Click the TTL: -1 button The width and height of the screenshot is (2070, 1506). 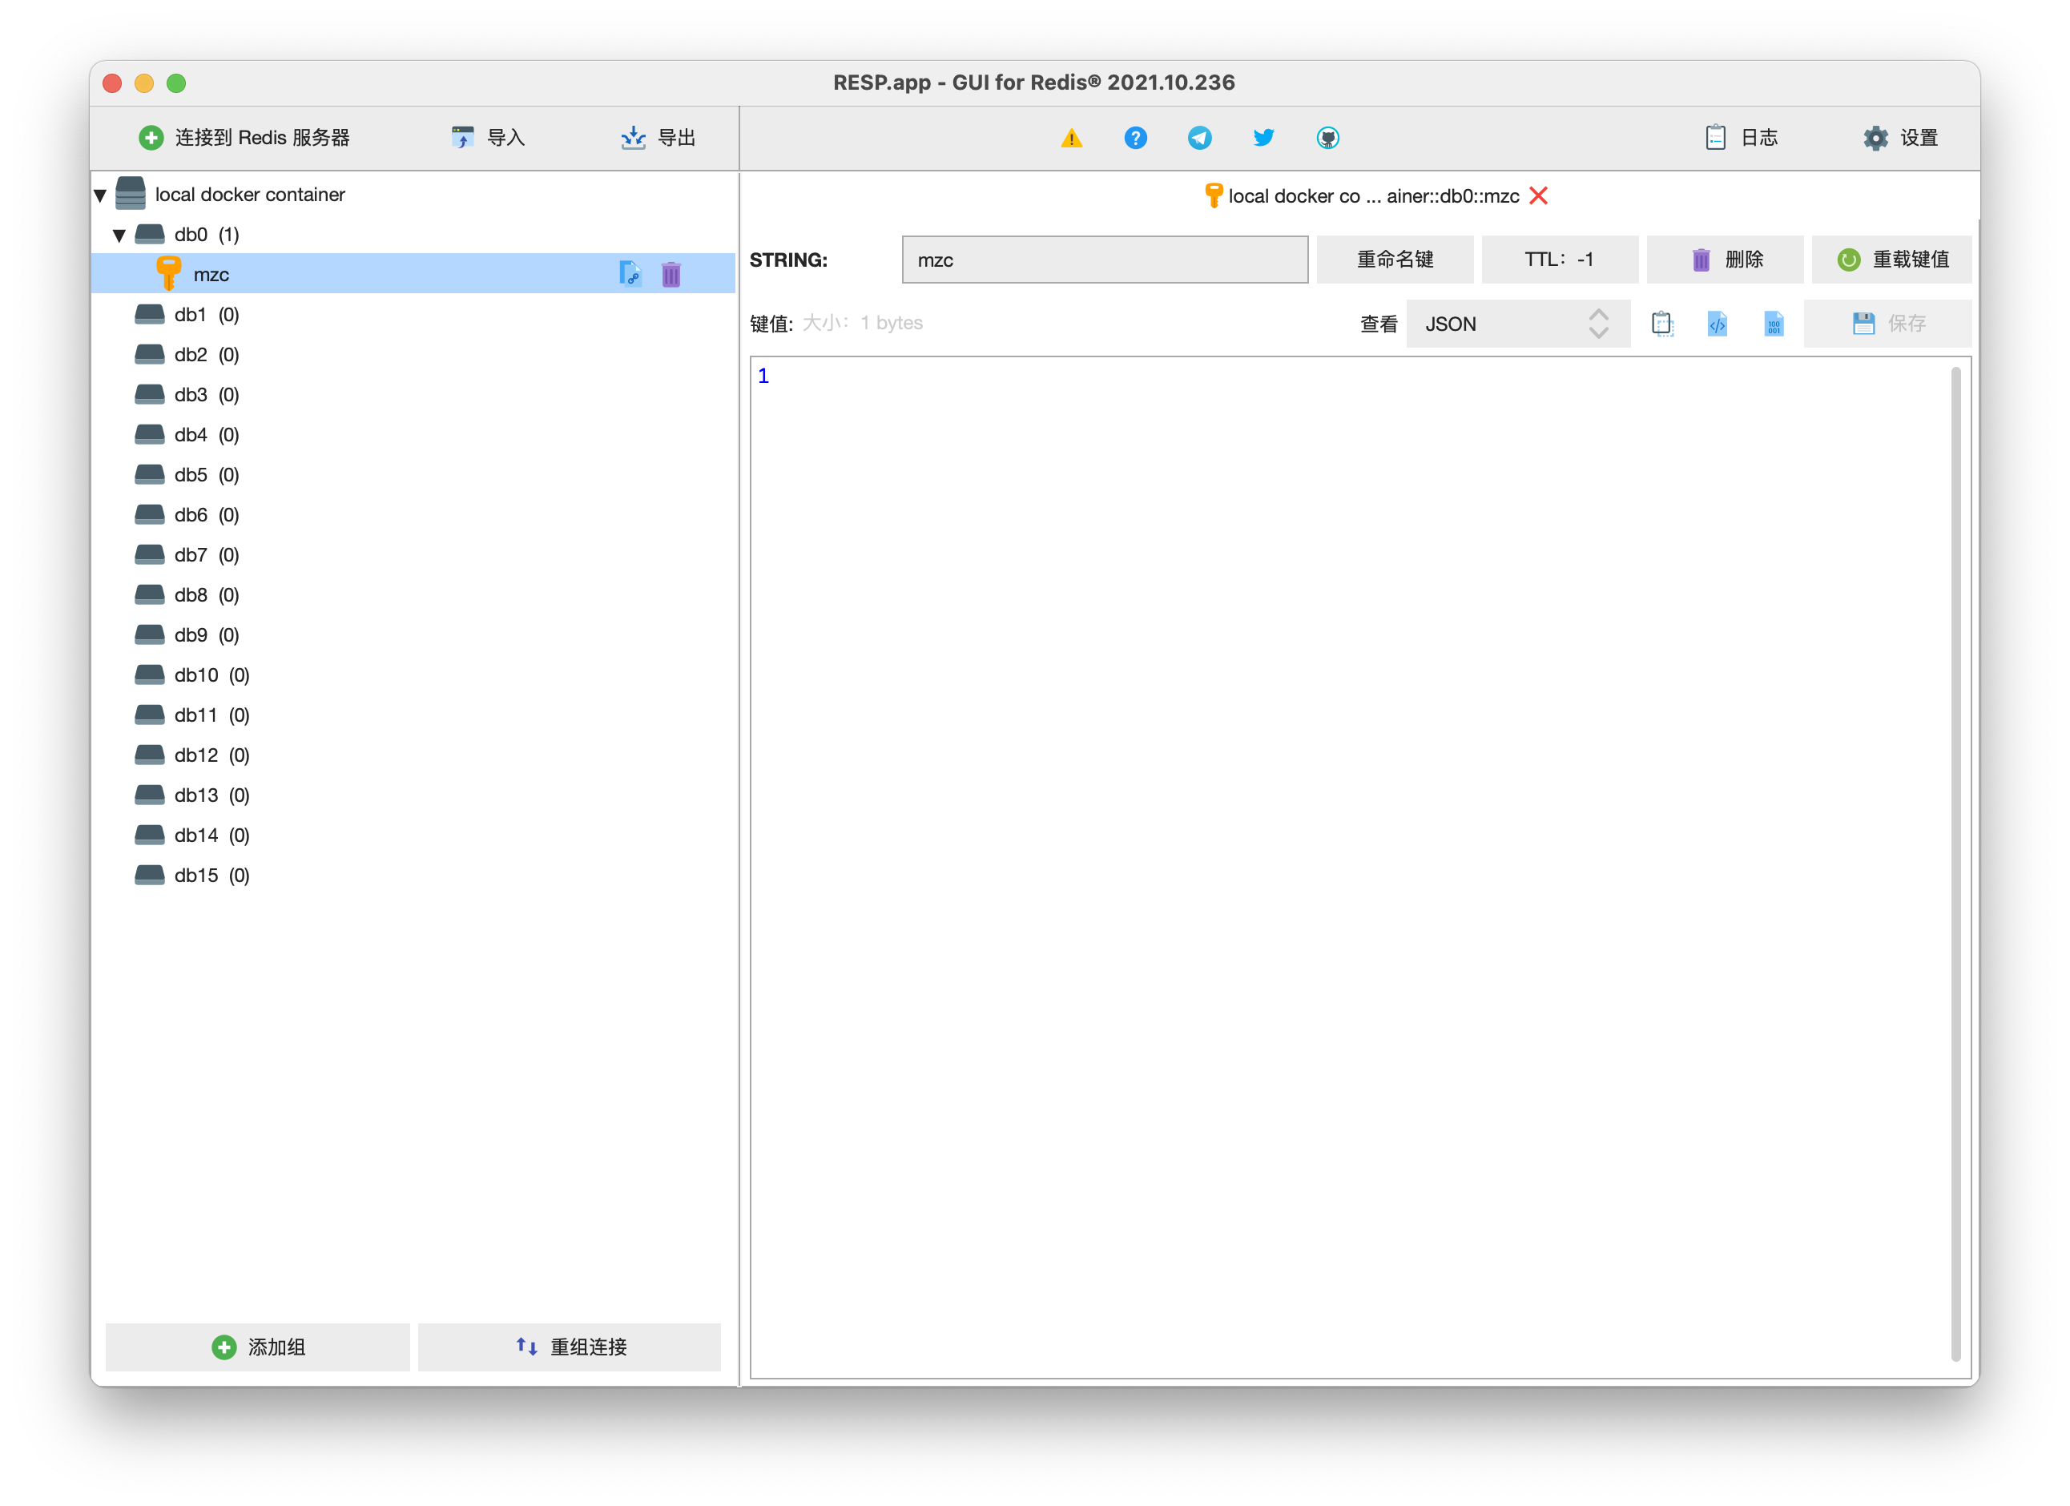[1559, 260]
